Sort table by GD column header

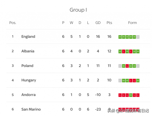pyautogui.click(x=98, y=23)
